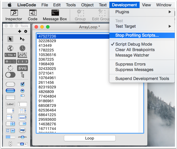Pick the table field control
Screen dimensions: 177x149
(22, 111)
